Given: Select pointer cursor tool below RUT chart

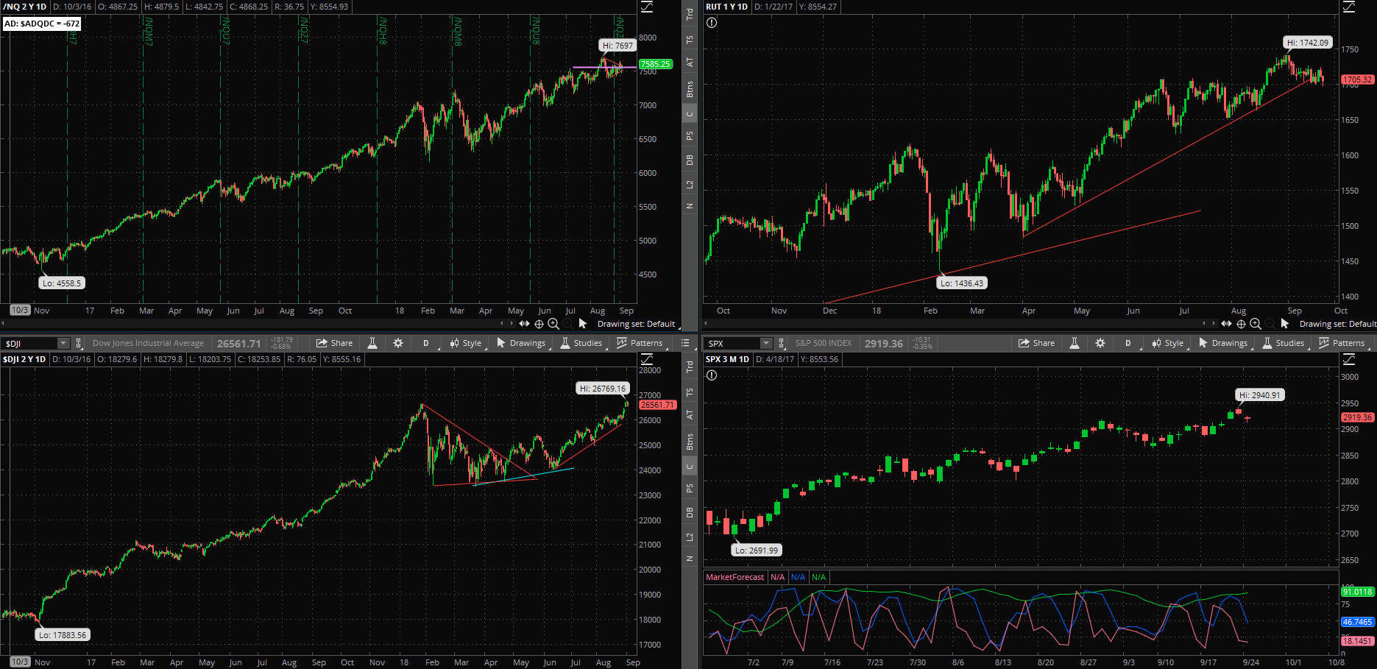Looking at the screenshot, I should 1285,324.
